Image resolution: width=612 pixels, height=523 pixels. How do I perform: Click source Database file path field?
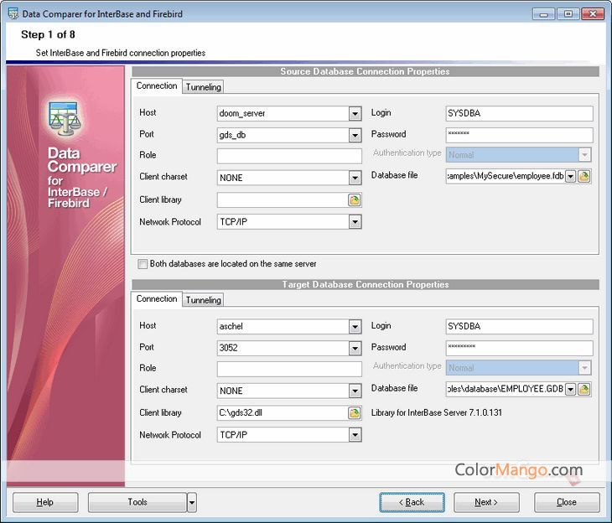coord(506,176)
